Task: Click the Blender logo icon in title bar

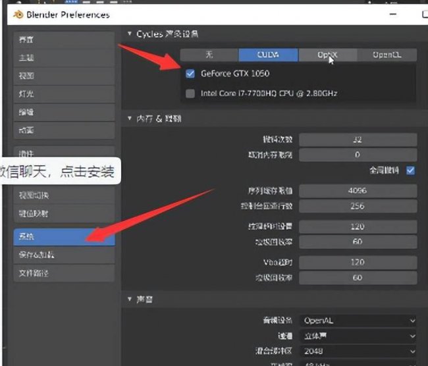Action: click(18, 14)
